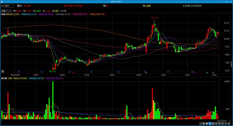
Task: Zoom in chart with plus icon
Action: coord(229,123)
